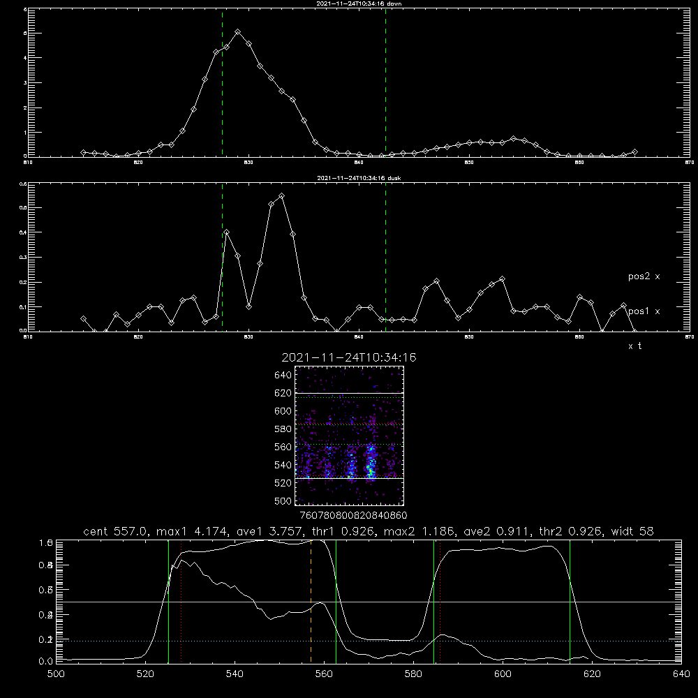Click the "x t" label below dusk plot
698x698 pixels.
pos(634,346)
